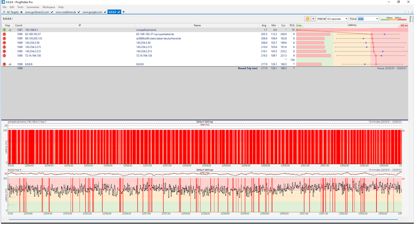Click the checkmark on www.google.com tab
This screenshot has width=414, height=225.
(x=105, y=12)
